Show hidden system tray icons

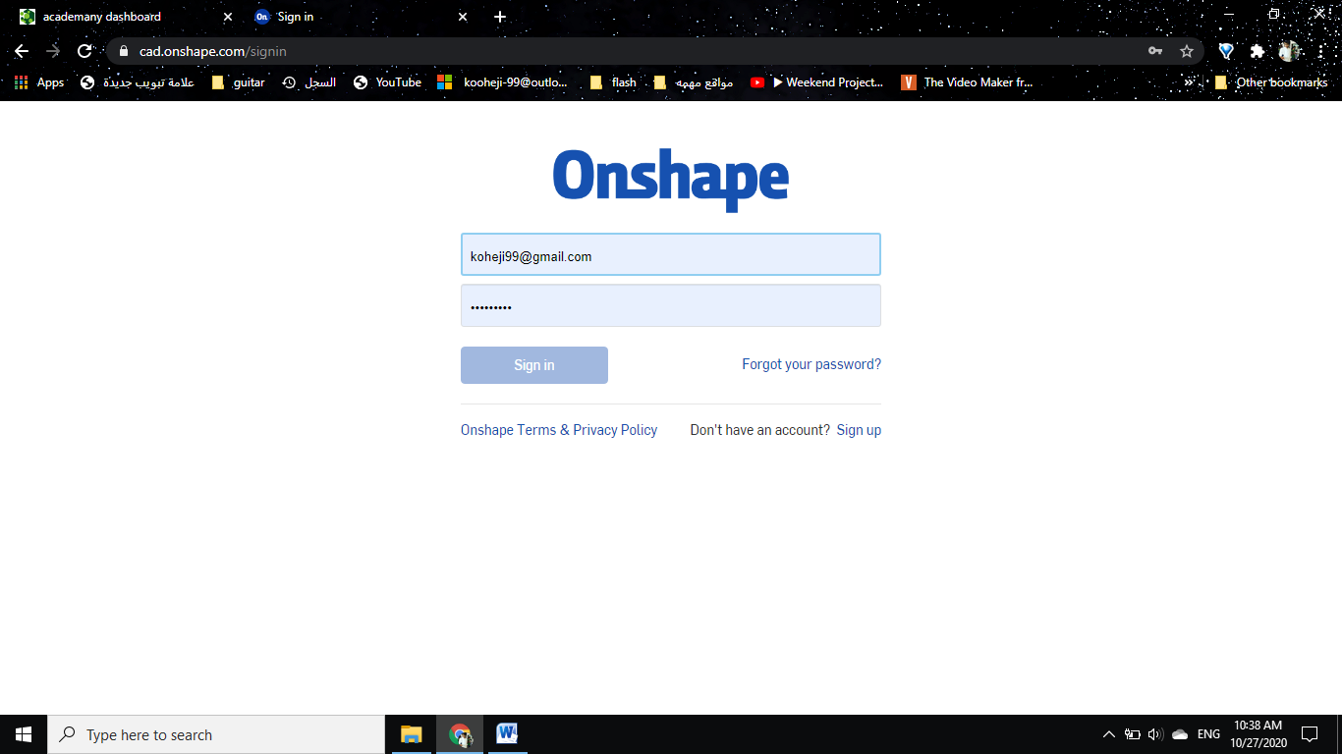(1109, 734)
